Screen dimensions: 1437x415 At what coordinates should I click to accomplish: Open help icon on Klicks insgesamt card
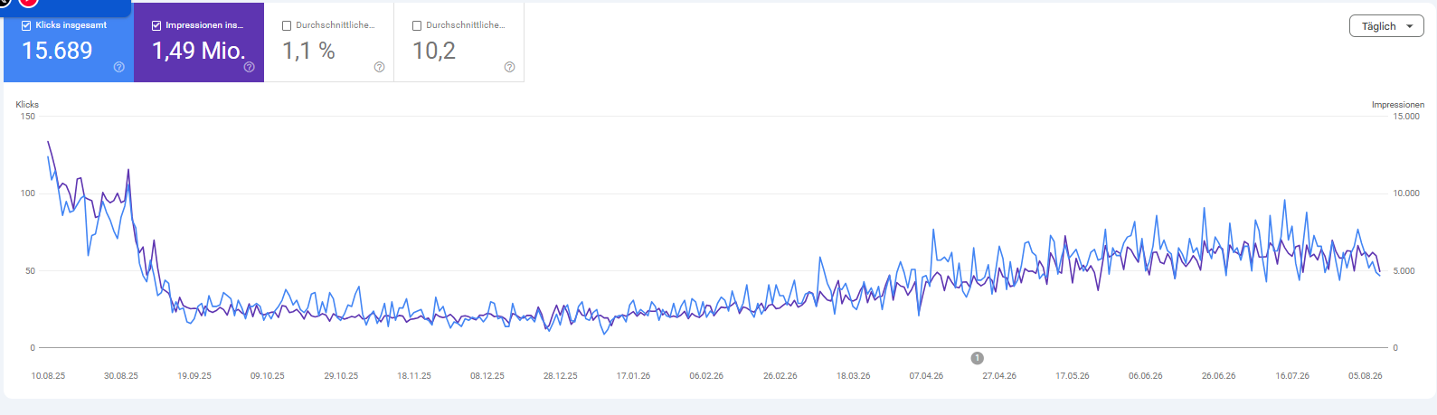click(119, 67)
